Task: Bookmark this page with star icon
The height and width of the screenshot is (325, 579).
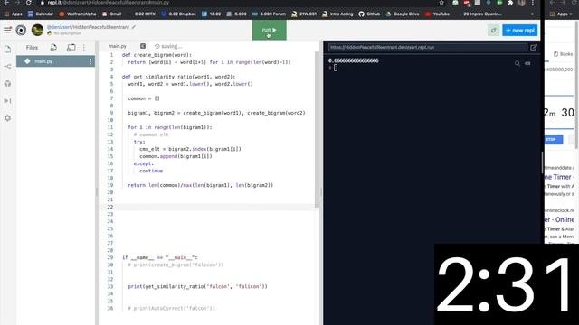Action: (x=441, y=3)
